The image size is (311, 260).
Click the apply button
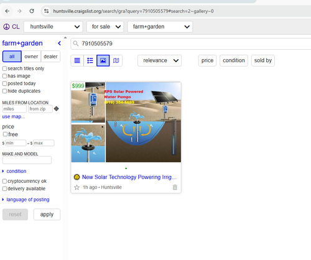point(47,215)
